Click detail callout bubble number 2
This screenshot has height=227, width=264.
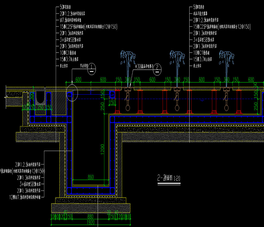click(x=157, y=69)
